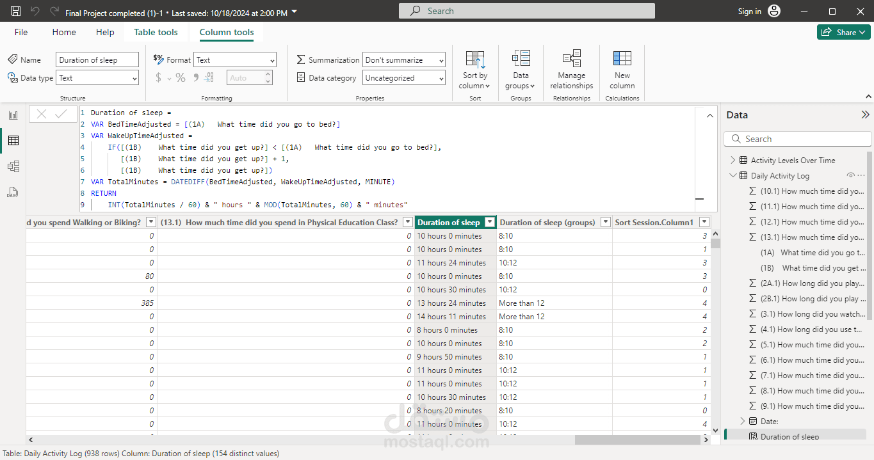The height and width of the screenshot is (460, 874).
Task: Apply currency format dollar icon
Action: pos(159,78)
